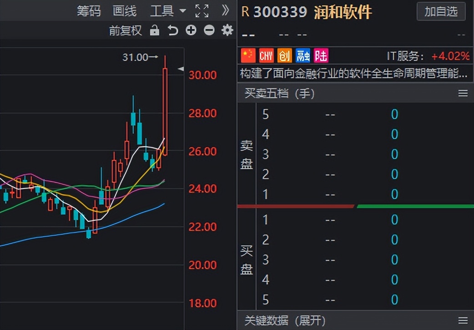The width and height of the screenshot is (474, 330).
Task: Click the undo arrow icon
Action: pos(172,30)
